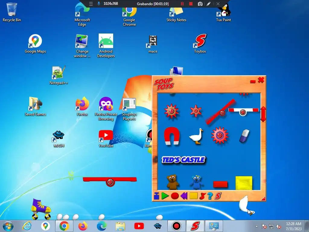Click the purple rewind arrows in Soup Toys
Viewport: 309px width, 232px height.
(184, 196)
